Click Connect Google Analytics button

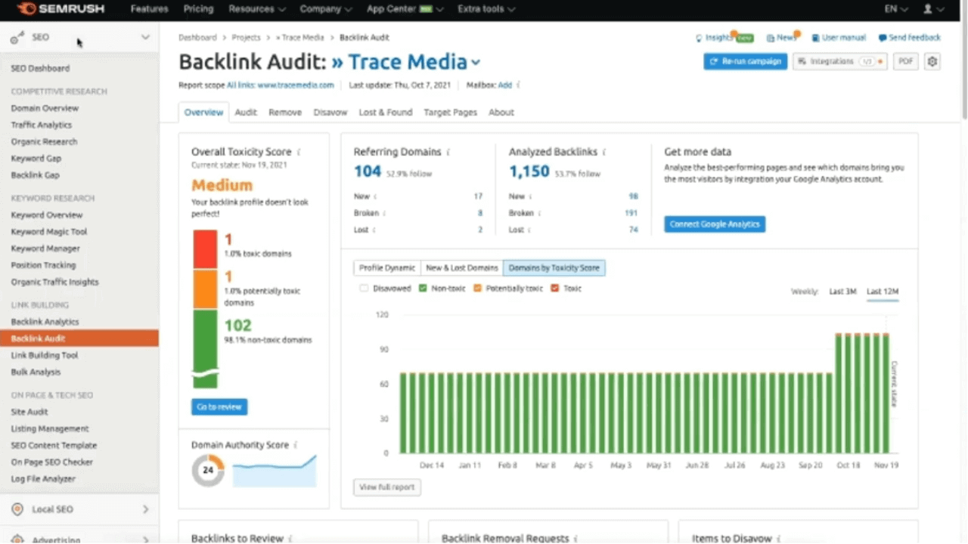(715, 224)
